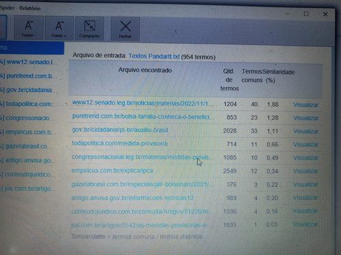Viewport: 341px width, 255px height.
Task: Click the Fonte - decrease font icon
Action: coord(29,28)
